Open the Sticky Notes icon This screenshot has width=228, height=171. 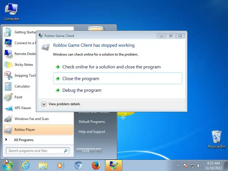coord(8,65)
